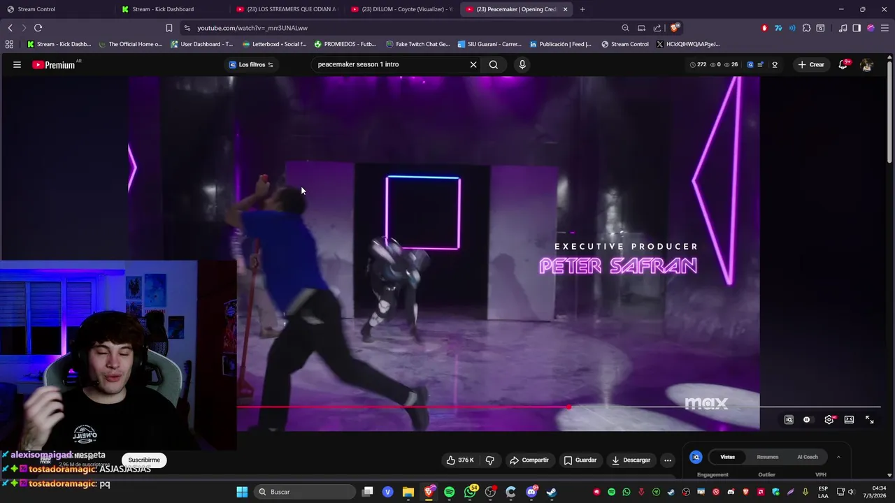The image size is (895, 503).
Task: Save video with Guardar button
Action: 580,460
